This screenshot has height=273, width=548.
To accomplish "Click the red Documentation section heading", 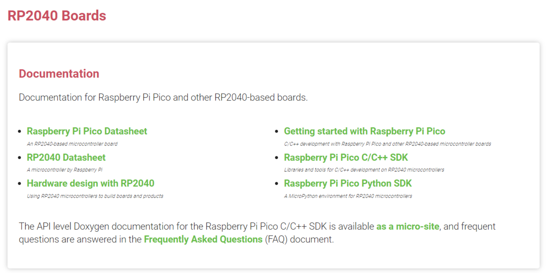I will tap(59, 74).
